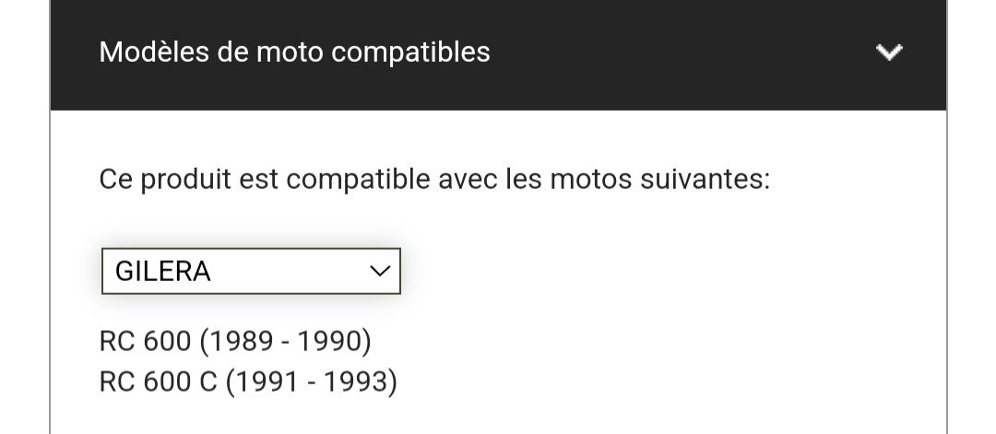Click the "Modèles de moto compatibles" header title
The height and width of the screenshot is (434, 996).
[294, 53]
